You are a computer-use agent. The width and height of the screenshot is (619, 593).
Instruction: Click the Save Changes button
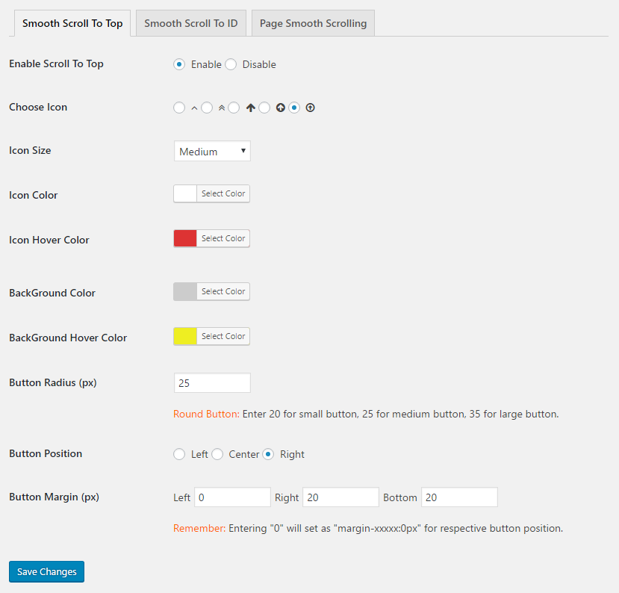(x=46, y=571)
